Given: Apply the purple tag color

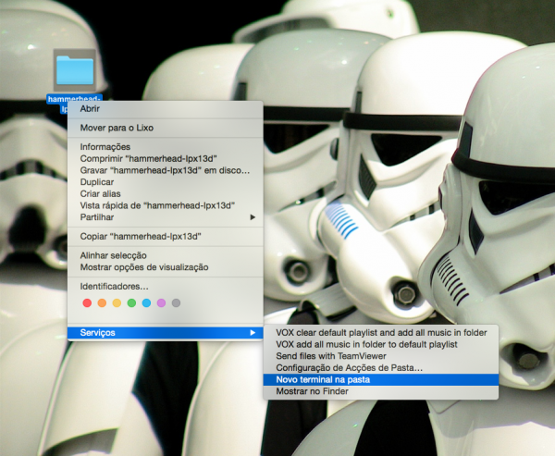Looking at the screenshot, I should tap(161, 303).
